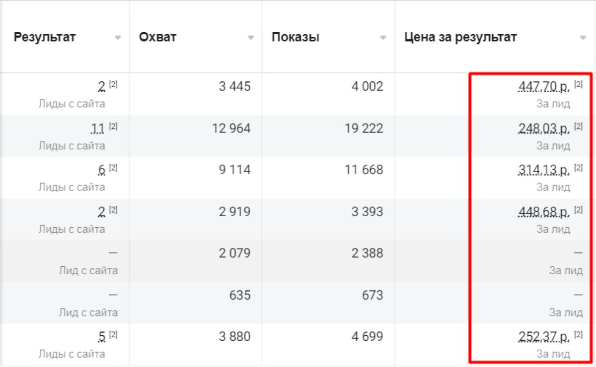Open the Результат column dropdown arrow
Viewport: 596px width, 367px height.
(x=118, y=38)
